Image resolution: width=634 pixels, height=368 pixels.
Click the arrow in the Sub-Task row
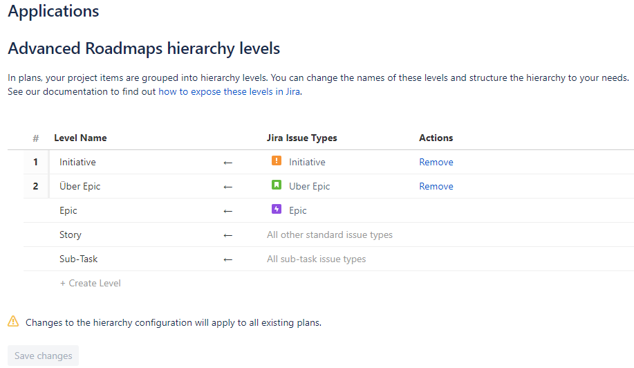(x=228, y=259)
